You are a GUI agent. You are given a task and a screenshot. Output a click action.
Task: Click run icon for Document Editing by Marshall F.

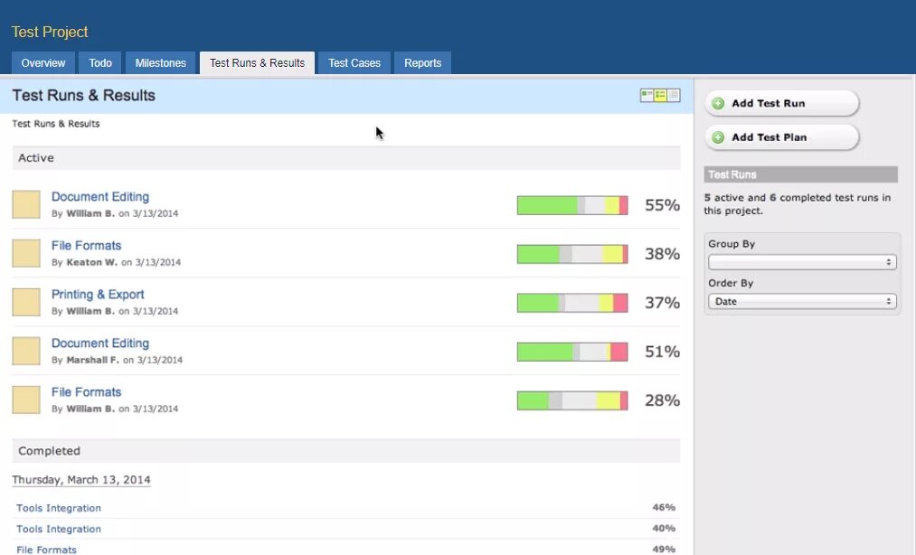[x=26, y=351]
